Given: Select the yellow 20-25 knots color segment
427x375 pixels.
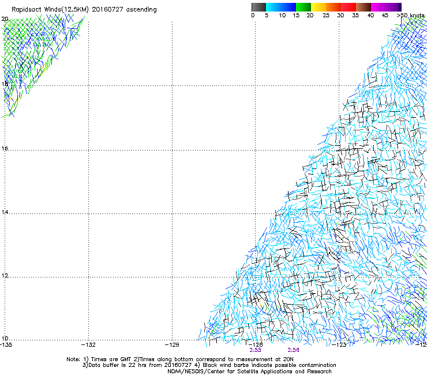Looking at the screenshot, I should (319, 7).
